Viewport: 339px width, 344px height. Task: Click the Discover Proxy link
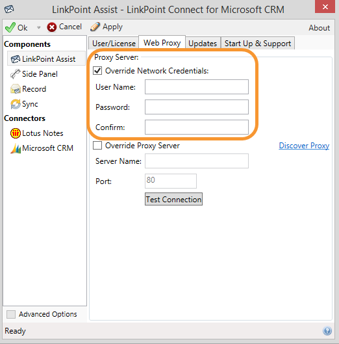click(x=304, y=146)
